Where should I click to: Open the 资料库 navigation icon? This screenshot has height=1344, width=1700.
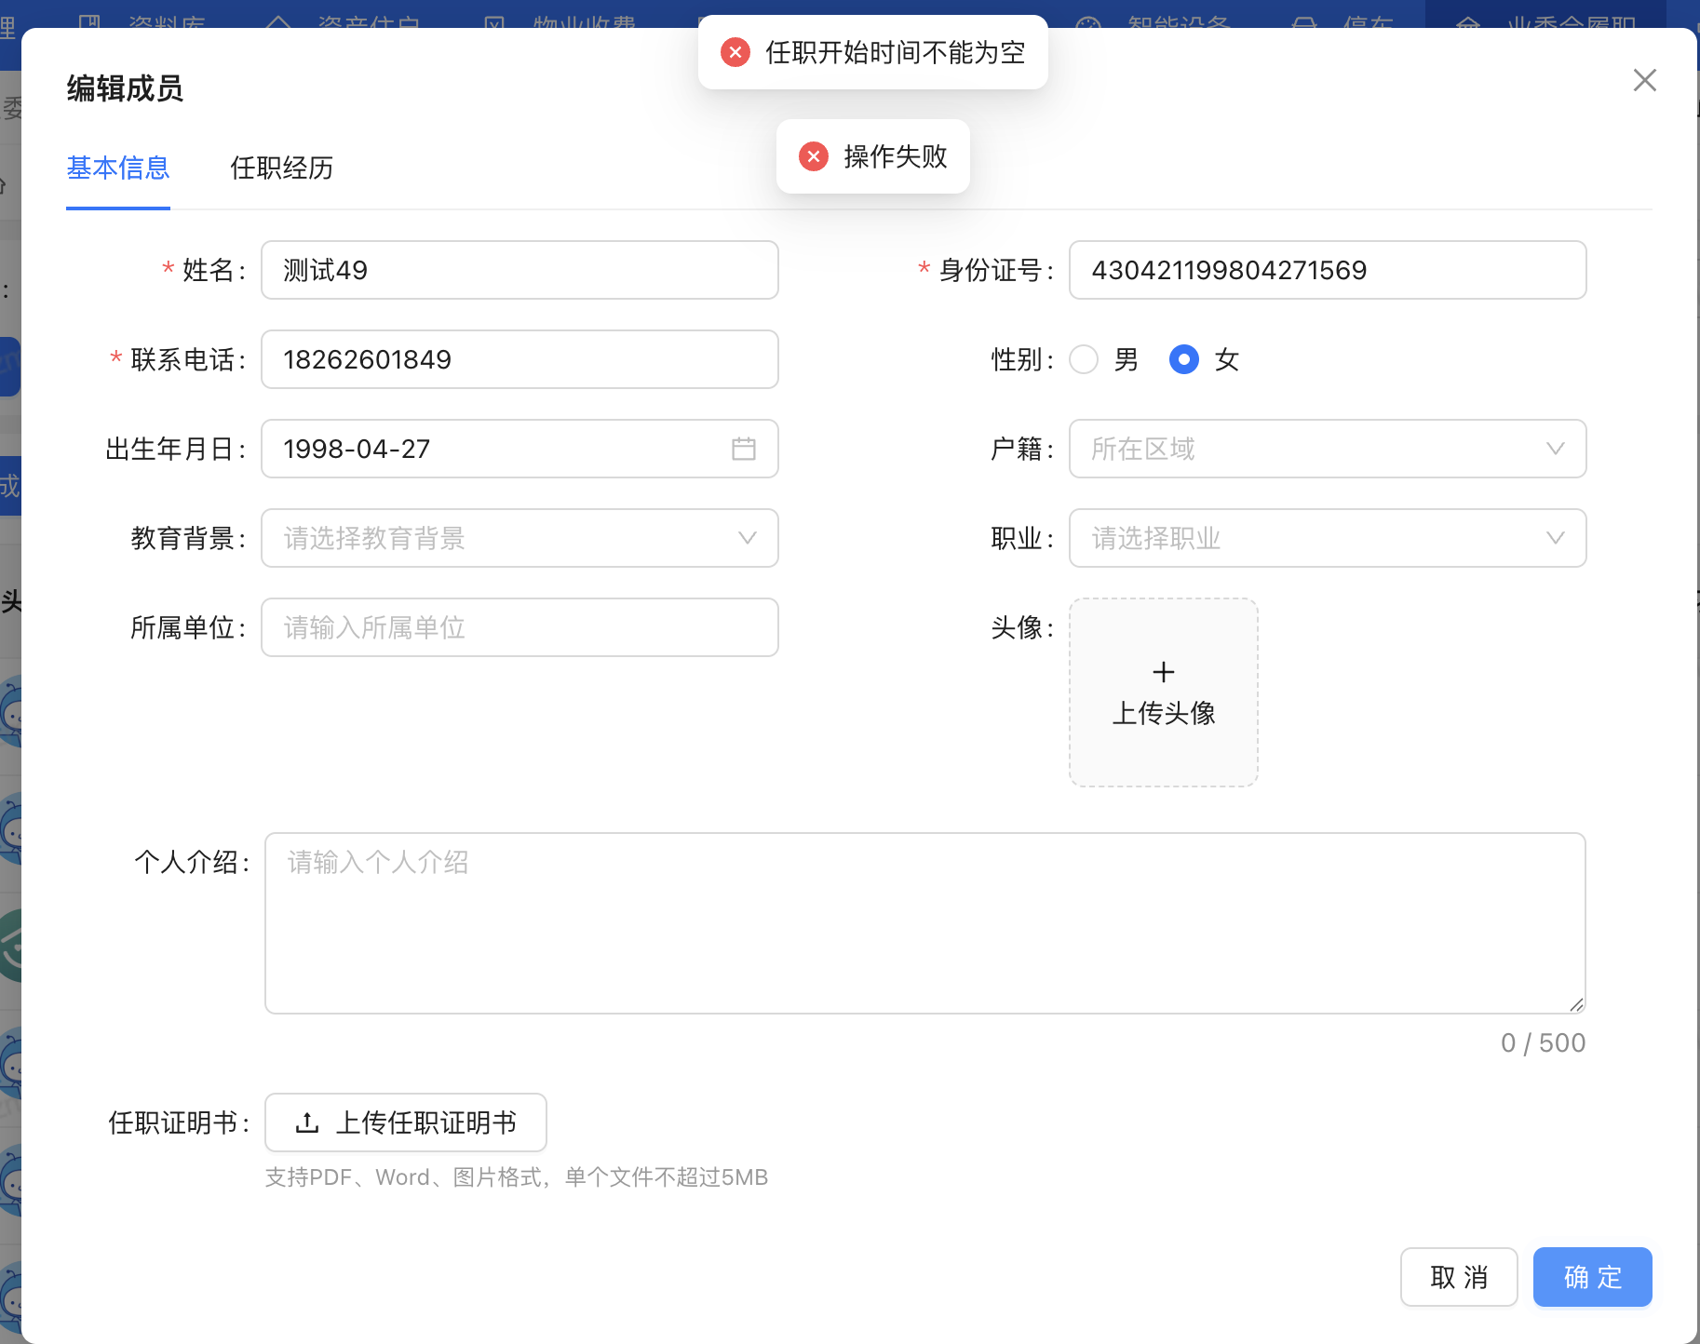90,20
